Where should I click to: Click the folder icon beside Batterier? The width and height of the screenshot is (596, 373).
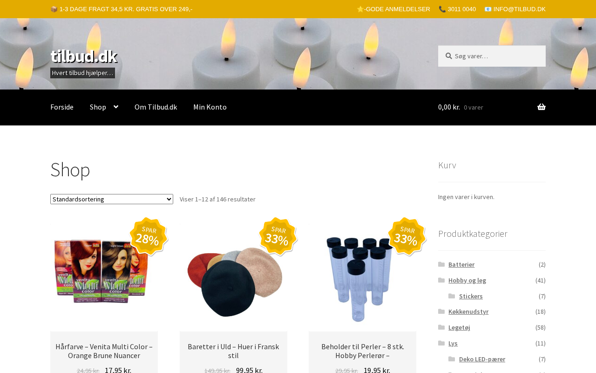click(x=441, y=264)
